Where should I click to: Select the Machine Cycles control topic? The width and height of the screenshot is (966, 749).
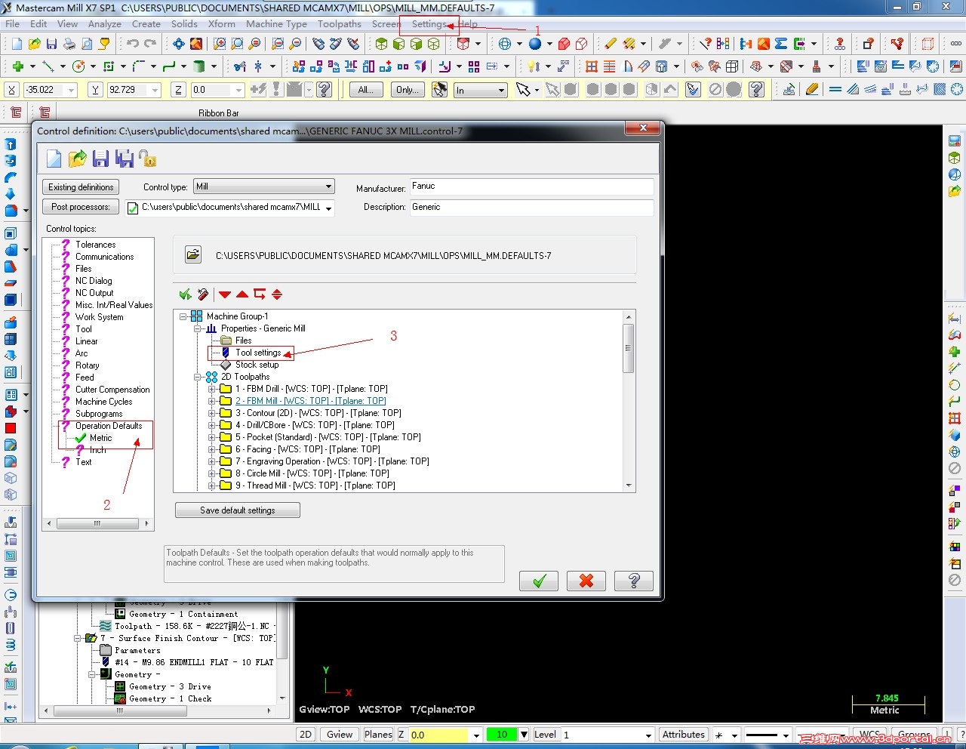(103, 402)
